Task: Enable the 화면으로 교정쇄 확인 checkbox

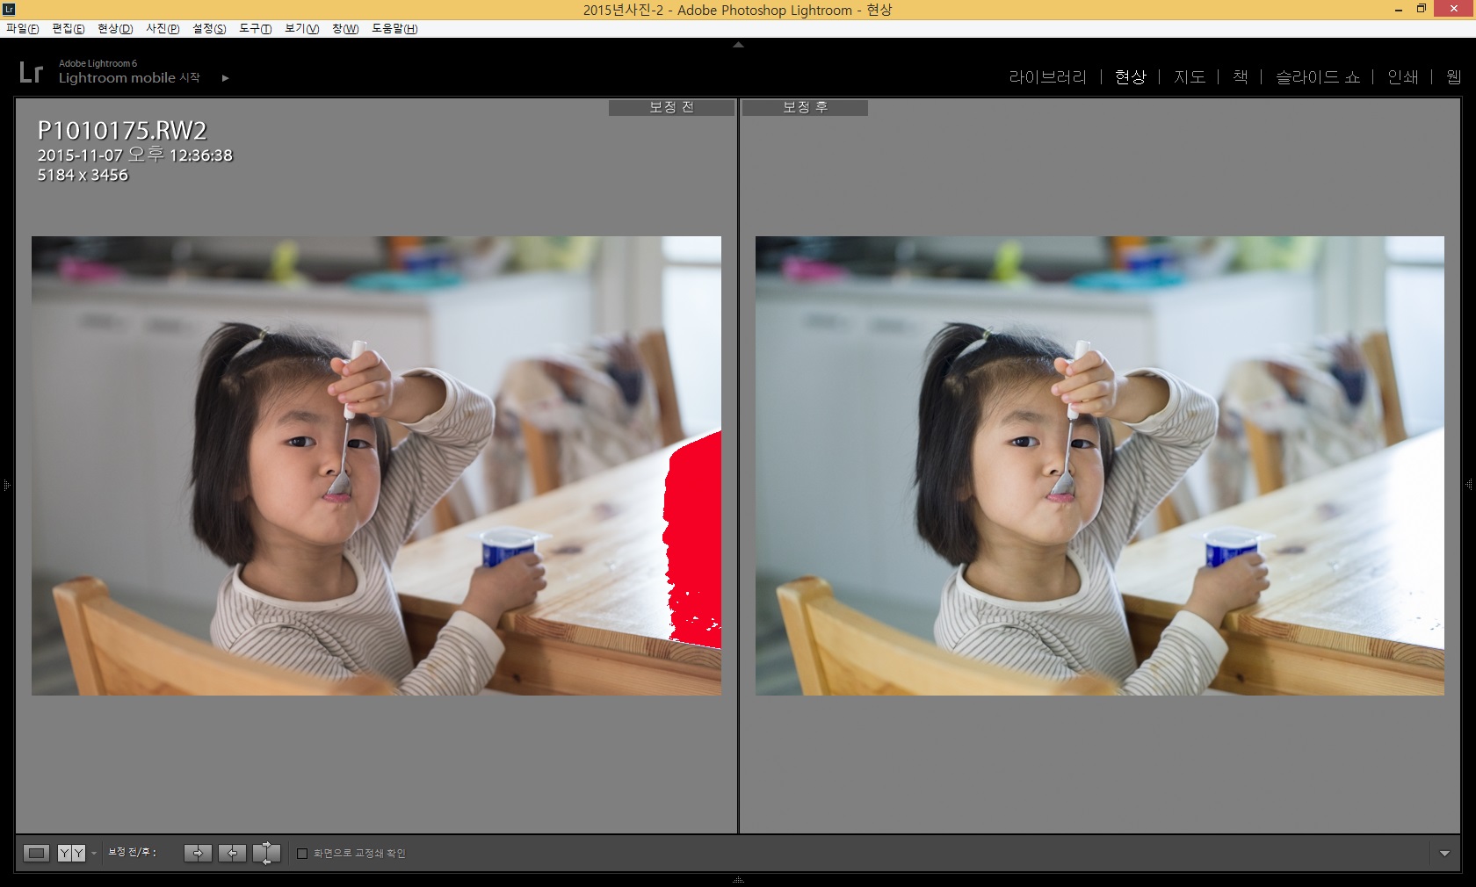Action: 302,854
